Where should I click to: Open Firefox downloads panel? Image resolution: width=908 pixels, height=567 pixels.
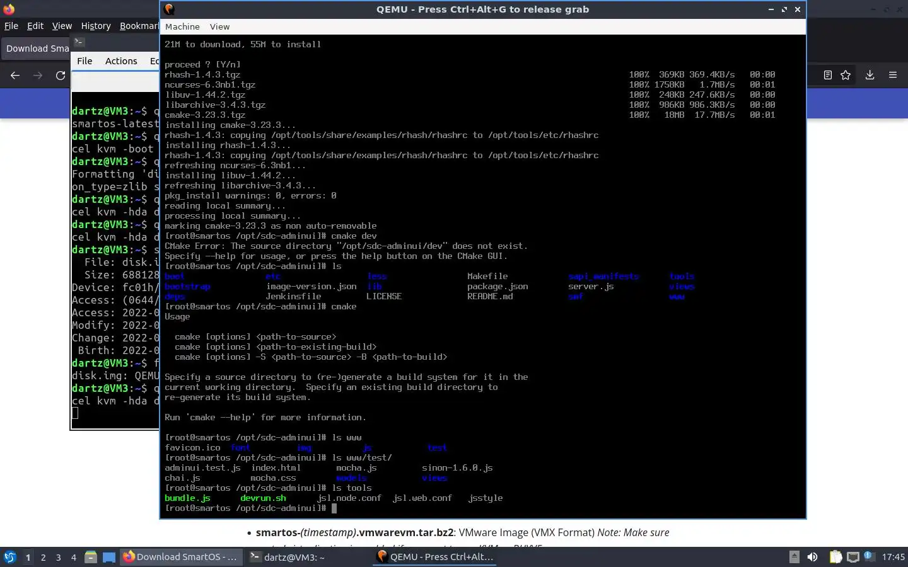pos(870,75)
